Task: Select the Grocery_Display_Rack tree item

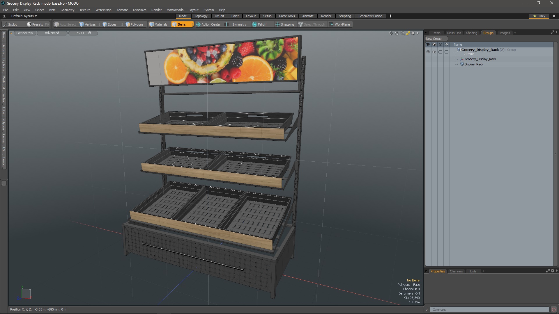Action: 480,59
